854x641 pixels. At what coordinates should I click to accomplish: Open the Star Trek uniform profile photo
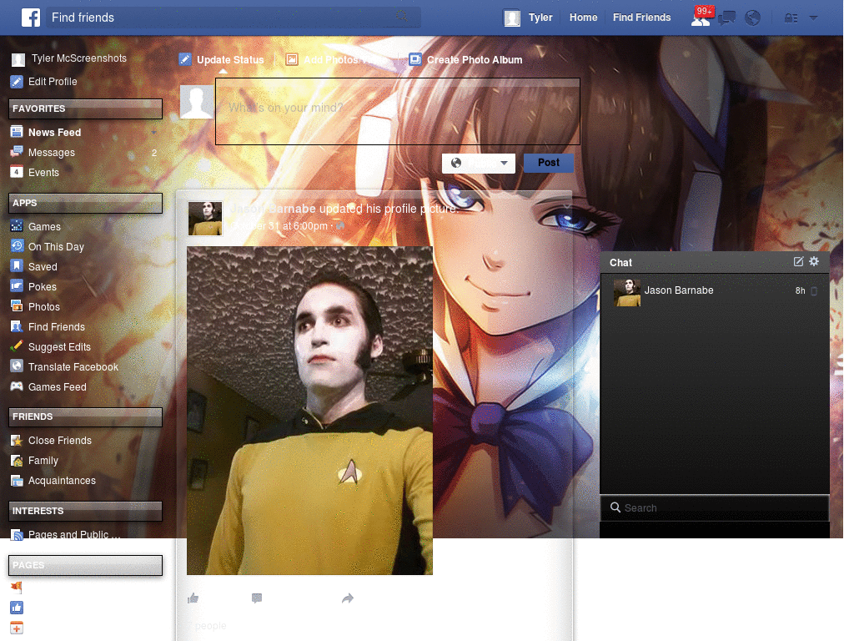[309, 411]
